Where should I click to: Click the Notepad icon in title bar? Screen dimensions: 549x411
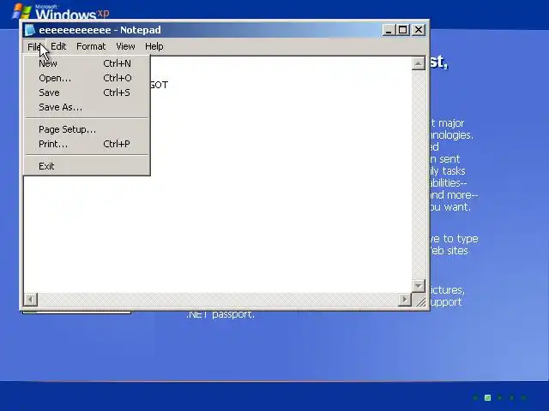(x=30, y=30)
